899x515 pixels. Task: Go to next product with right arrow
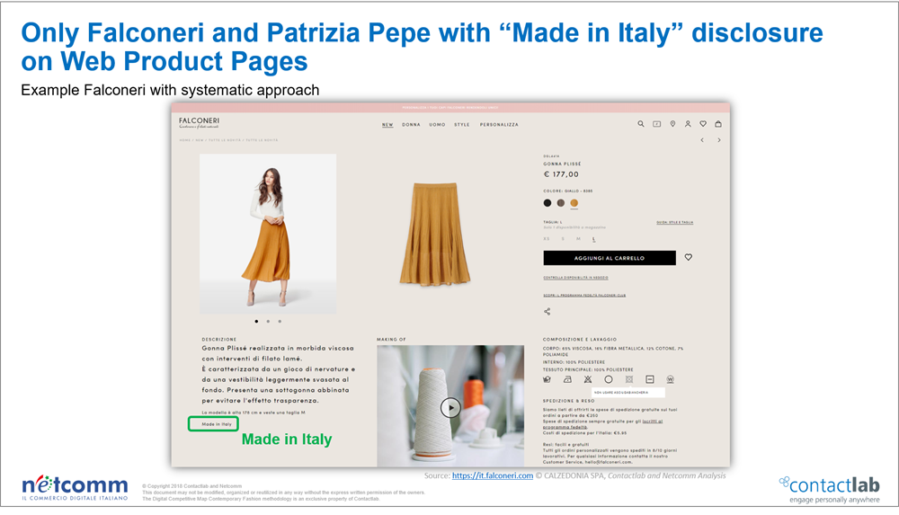719,140
